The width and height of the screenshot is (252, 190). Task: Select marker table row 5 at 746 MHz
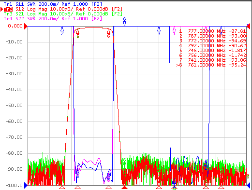(212, 51)
